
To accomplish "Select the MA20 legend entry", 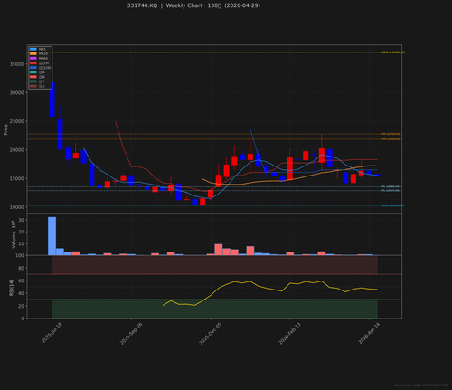I will coord(39,53).
